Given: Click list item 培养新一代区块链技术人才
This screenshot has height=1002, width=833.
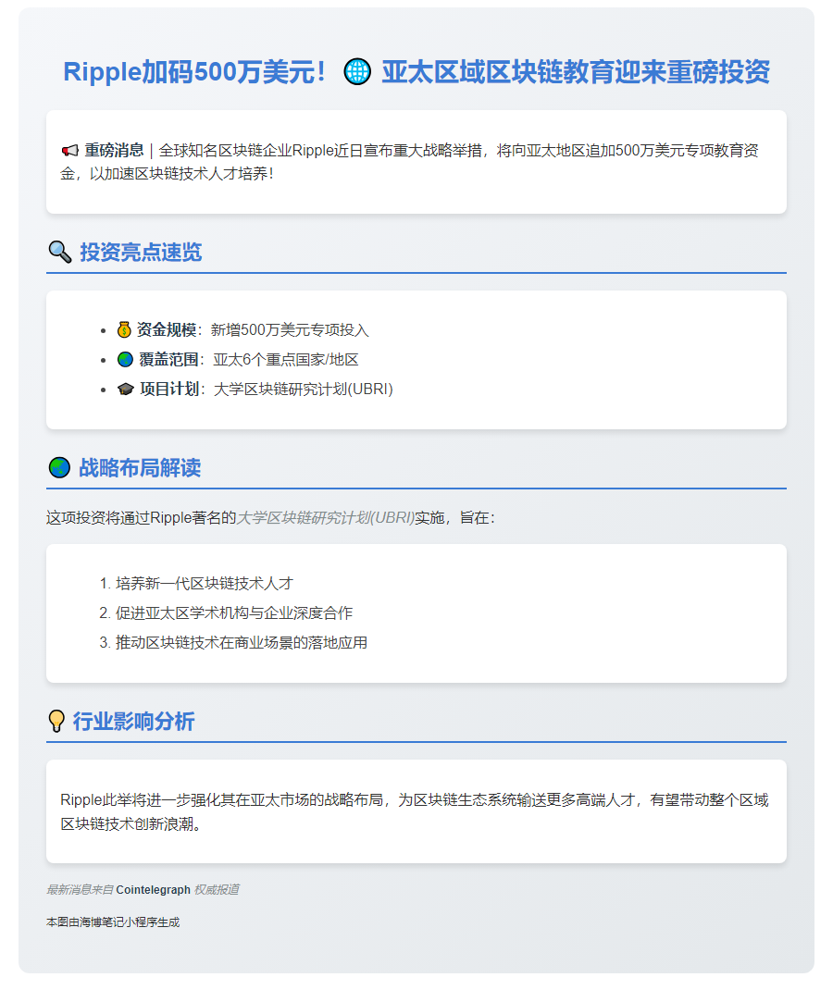Looking at the screenshot, I should 205,584.
